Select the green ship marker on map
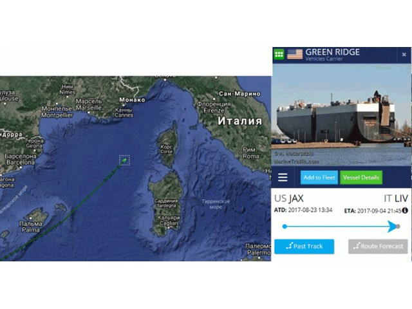Viewport: 412px width, 309px height. point(124,160)
